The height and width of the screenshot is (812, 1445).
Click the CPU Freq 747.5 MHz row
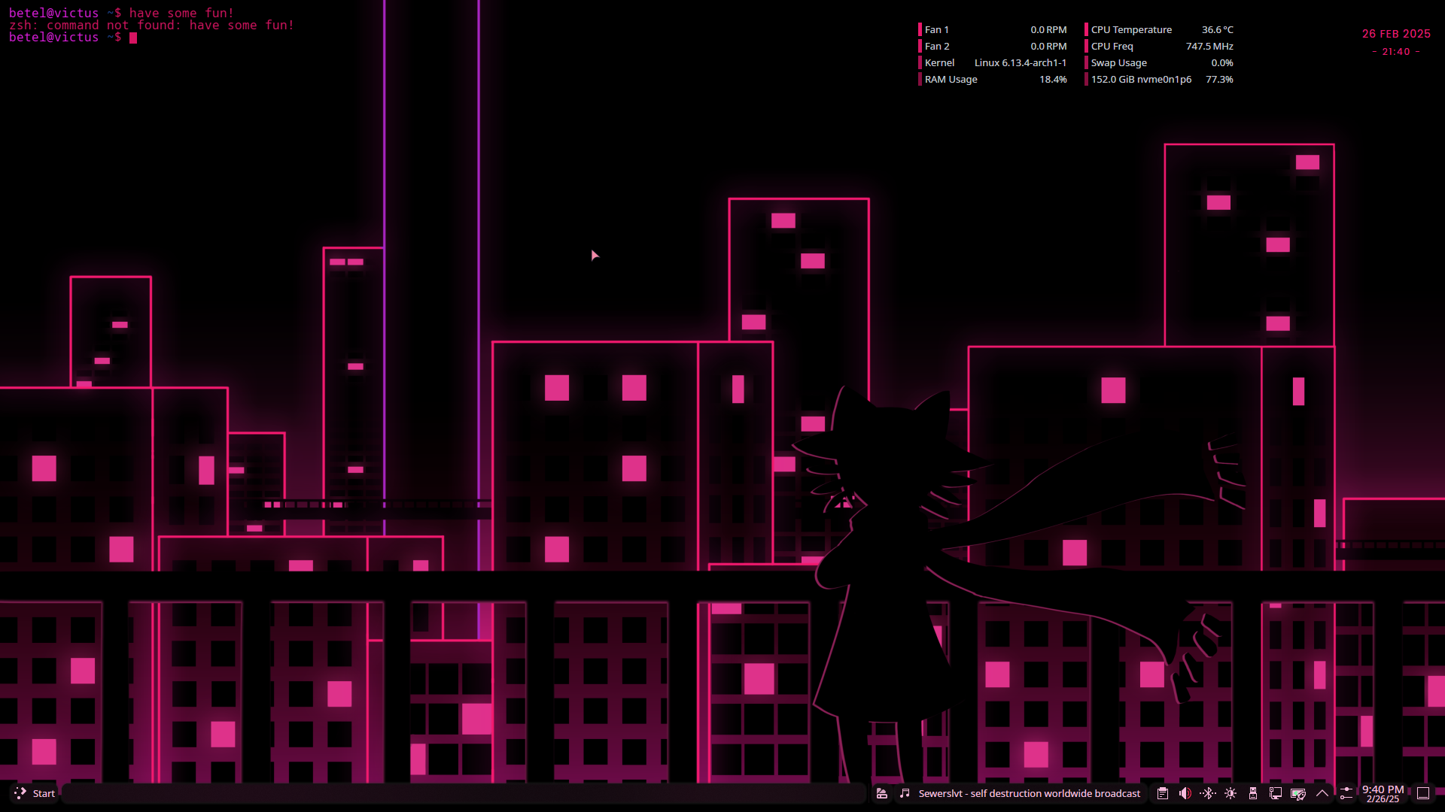pyautogui.click(x=1159, y=46)
